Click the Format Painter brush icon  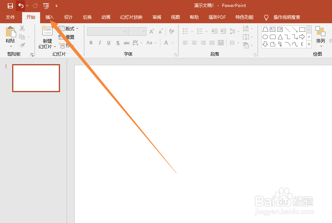point(22,45)
